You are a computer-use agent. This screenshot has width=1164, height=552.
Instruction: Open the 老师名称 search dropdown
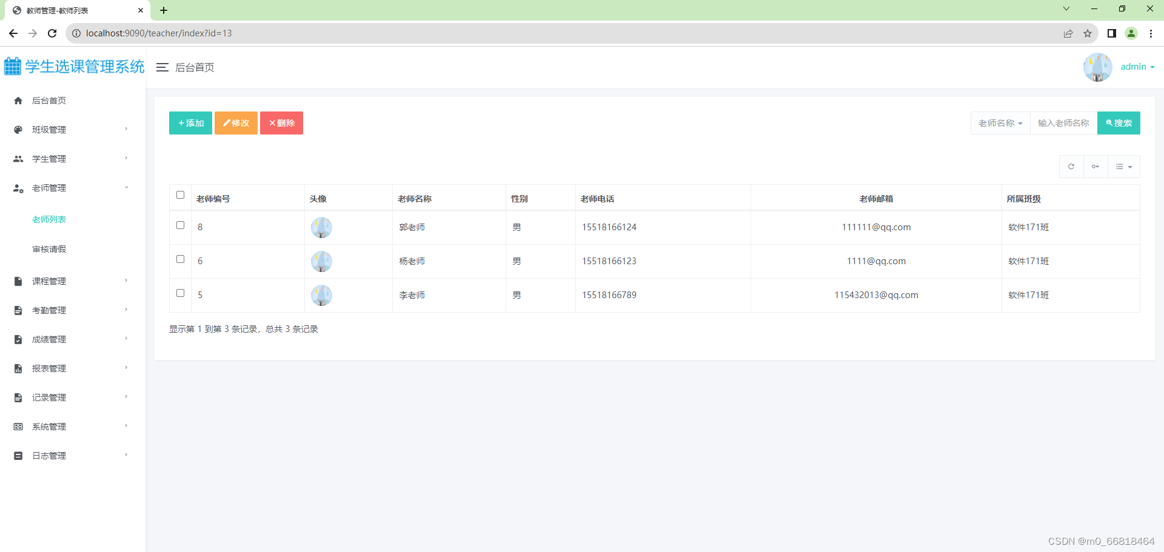(1000, 123)
